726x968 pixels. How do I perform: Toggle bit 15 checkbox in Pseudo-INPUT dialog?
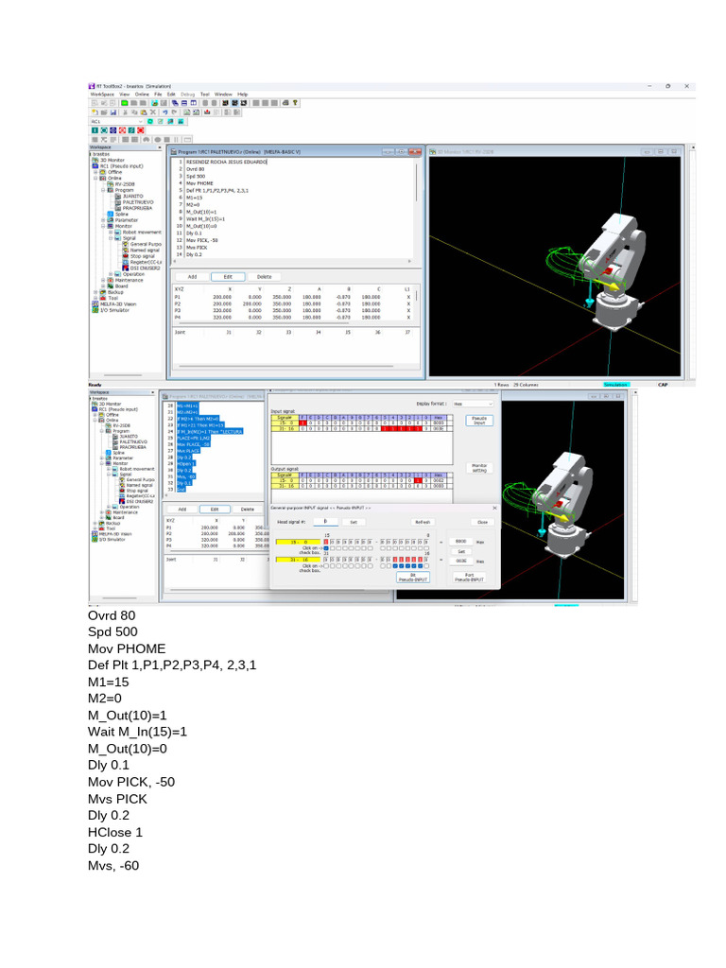pyautogui.click(x=326, y=548)
